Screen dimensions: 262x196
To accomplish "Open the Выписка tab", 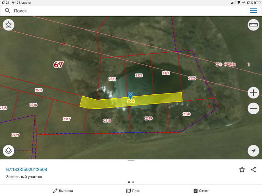I will point(63,191).
